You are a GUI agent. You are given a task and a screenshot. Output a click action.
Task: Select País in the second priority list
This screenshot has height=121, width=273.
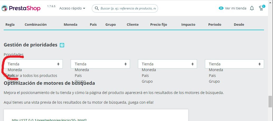(x=78, y=76)
